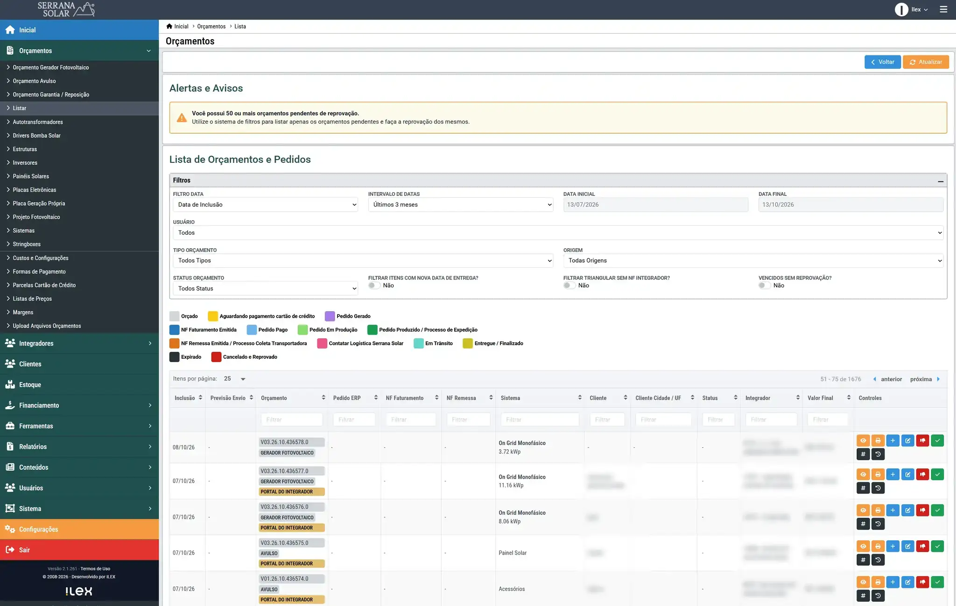Open Relatórios in the sidebar

[x=79, y=446]
